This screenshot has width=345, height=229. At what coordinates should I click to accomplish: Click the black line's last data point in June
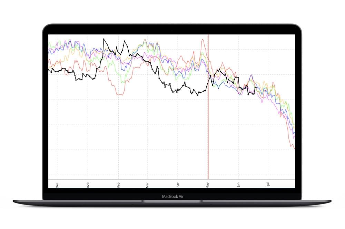pos(255,87)
